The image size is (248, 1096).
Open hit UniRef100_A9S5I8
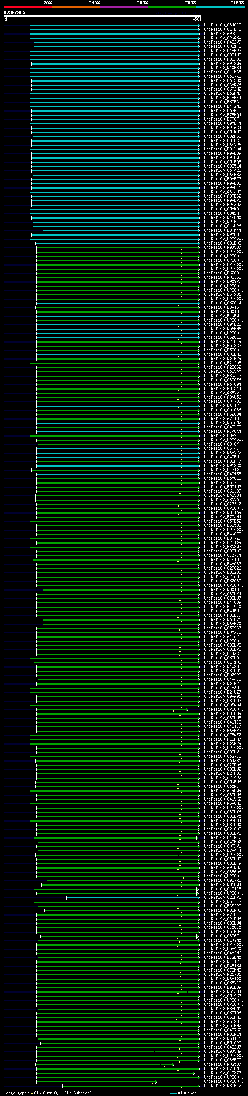[x=222, y=33]
